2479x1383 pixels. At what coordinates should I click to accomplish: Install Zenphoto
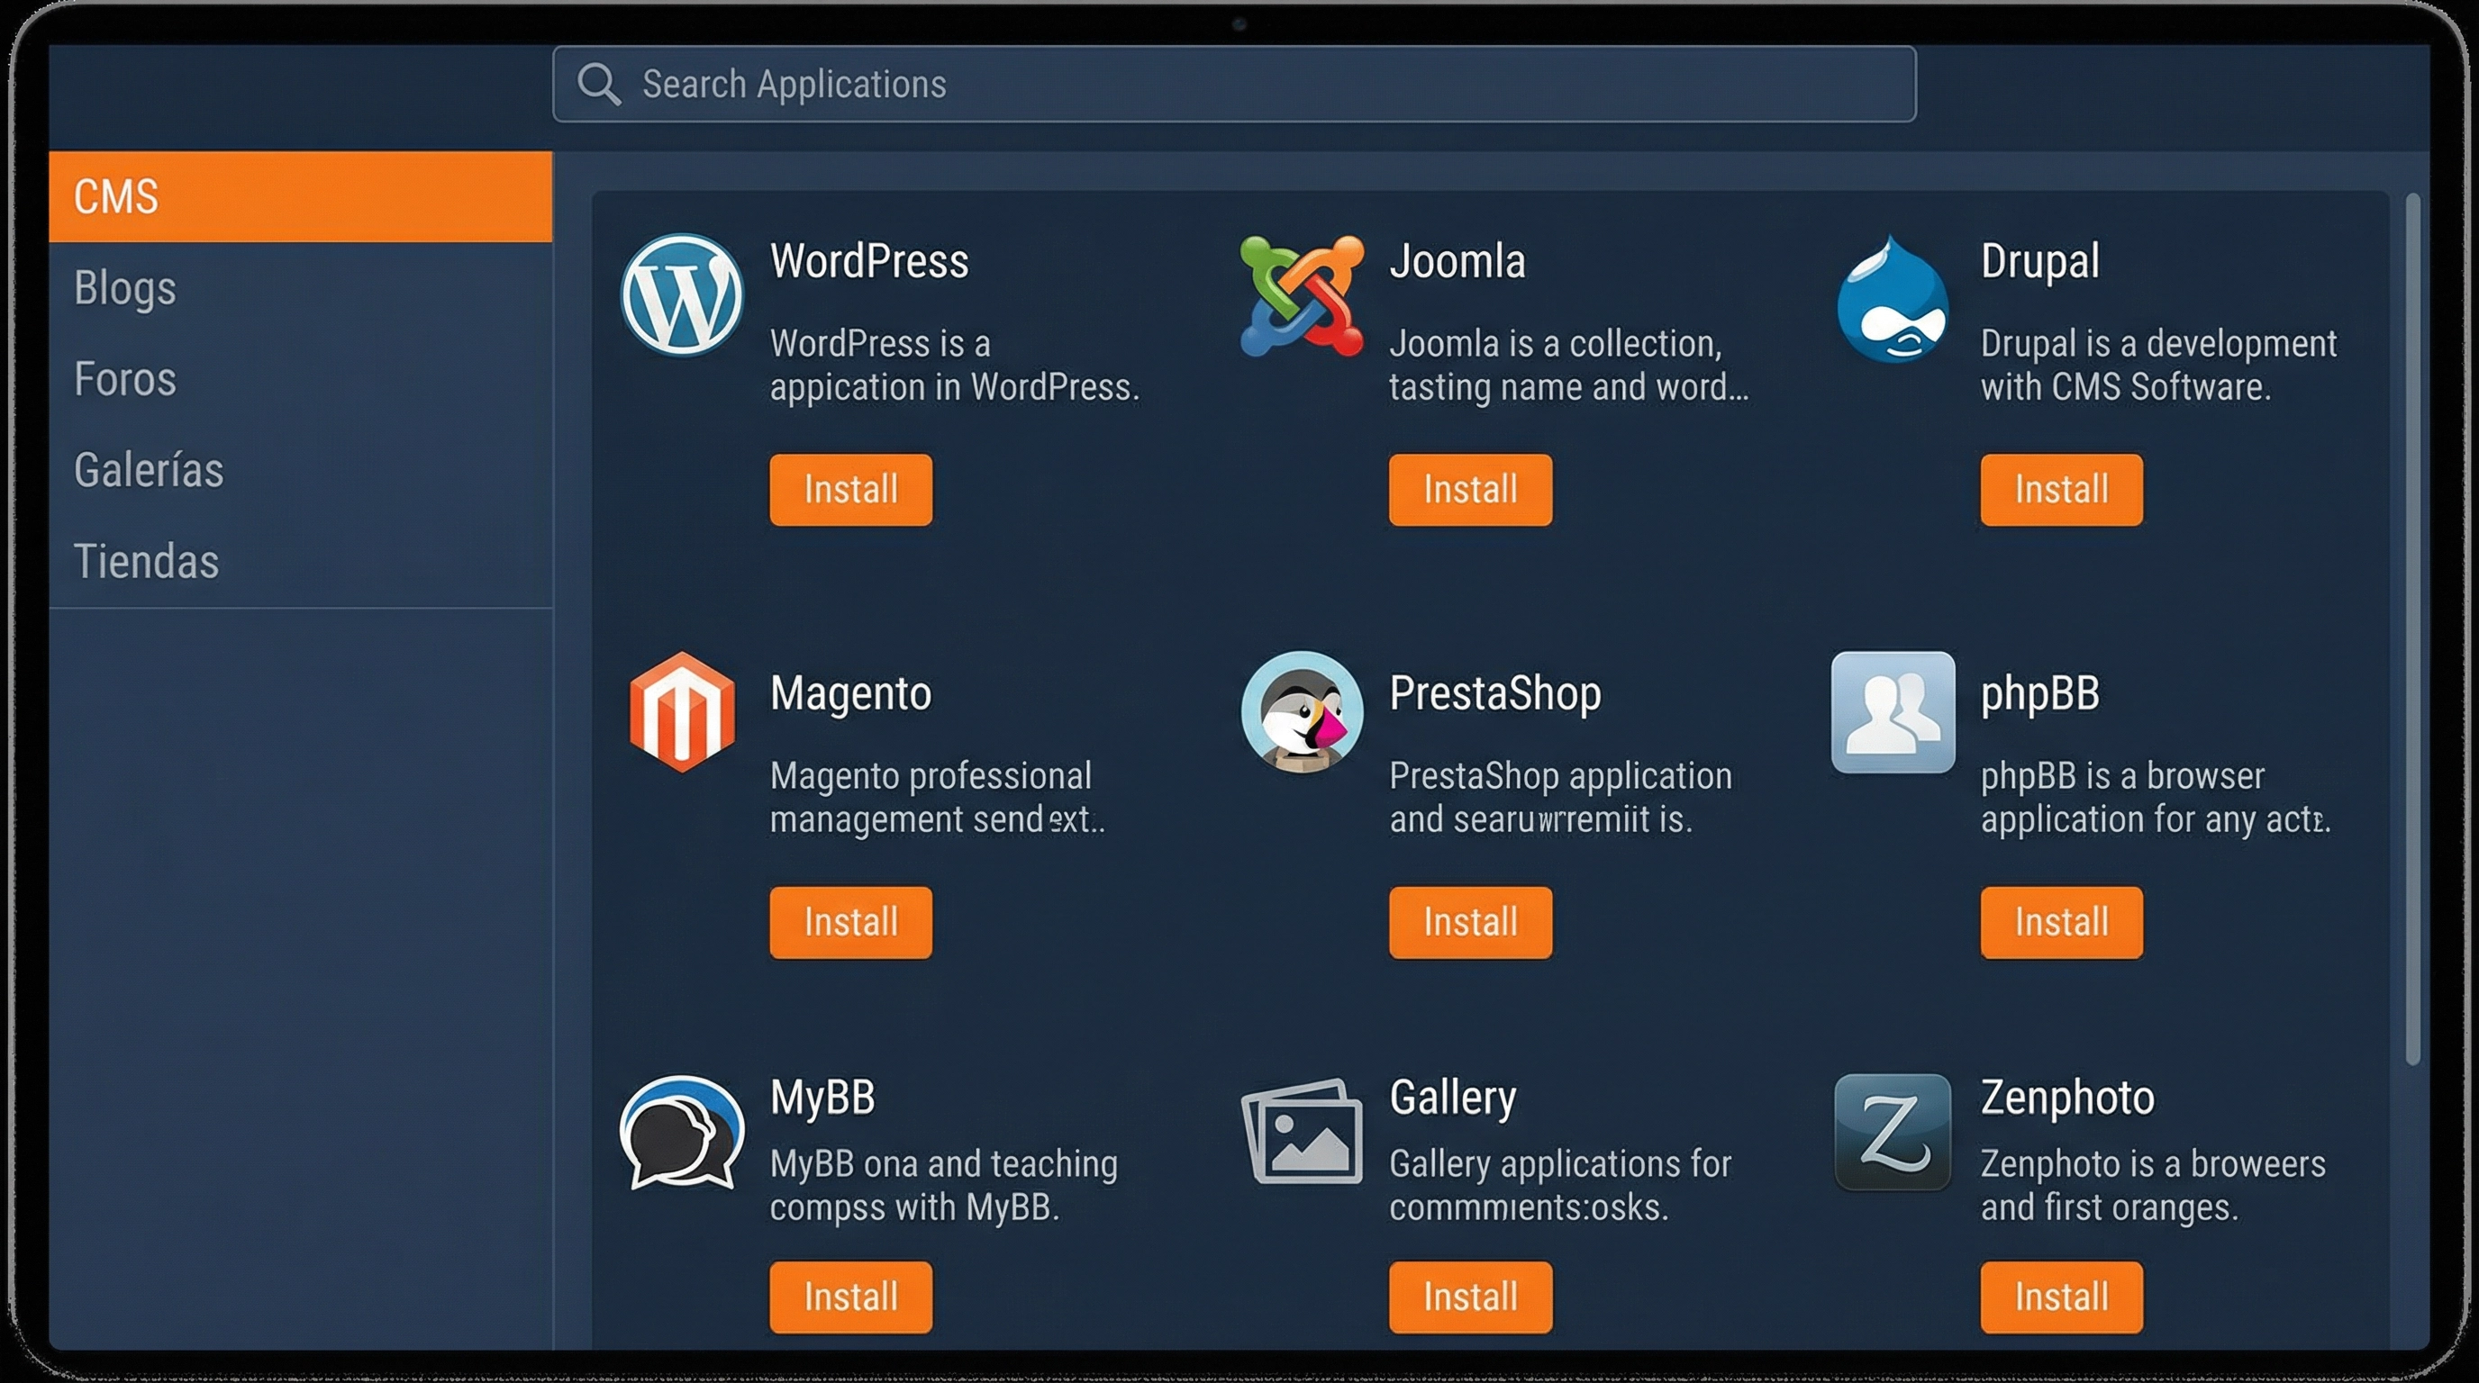coord(2061,1297)
